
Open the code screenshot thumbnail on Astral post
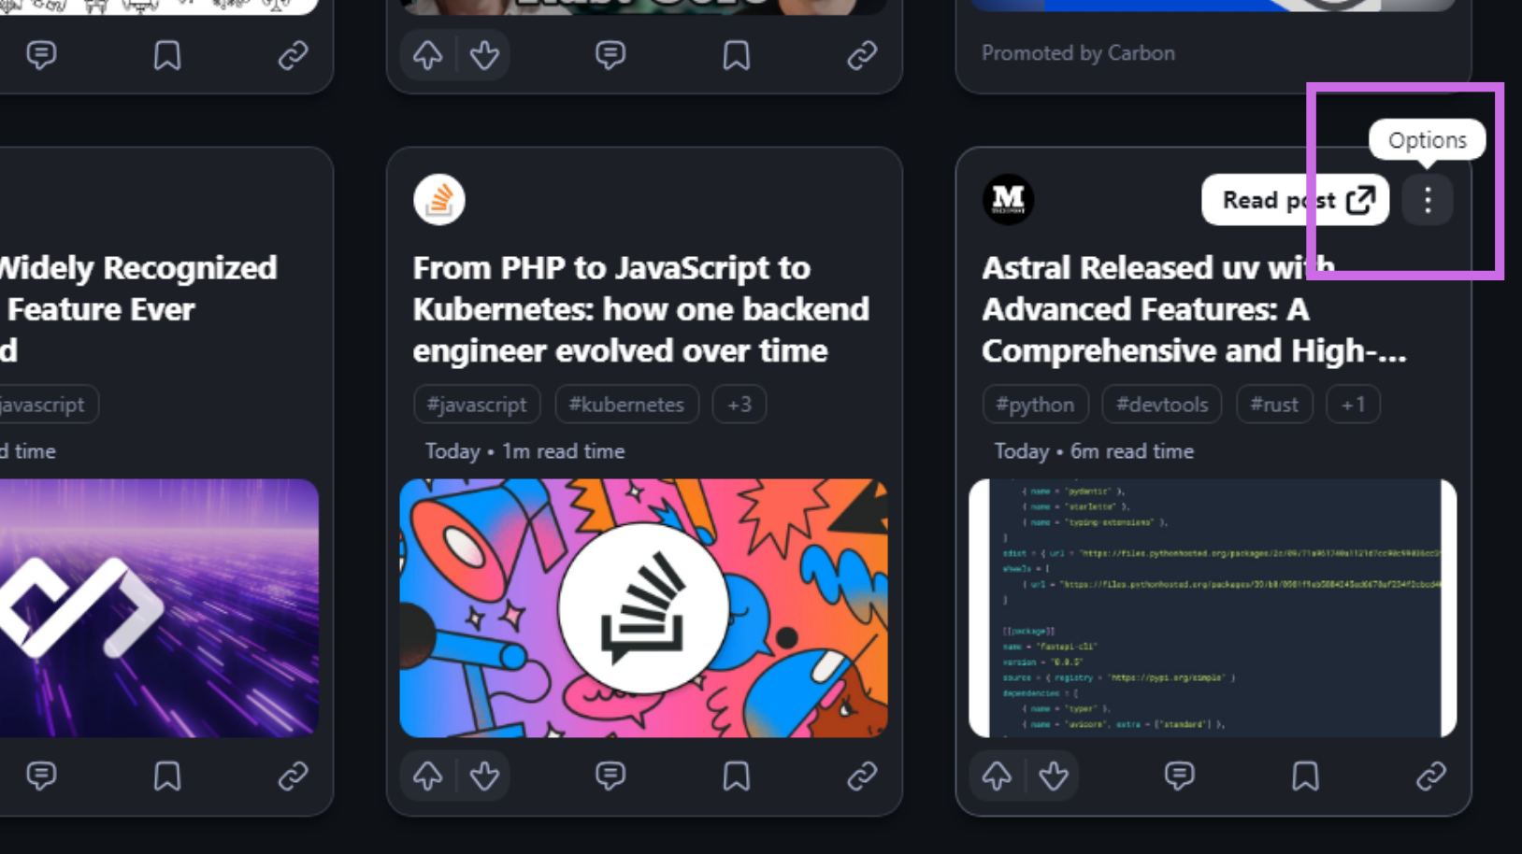(1213, 608)
